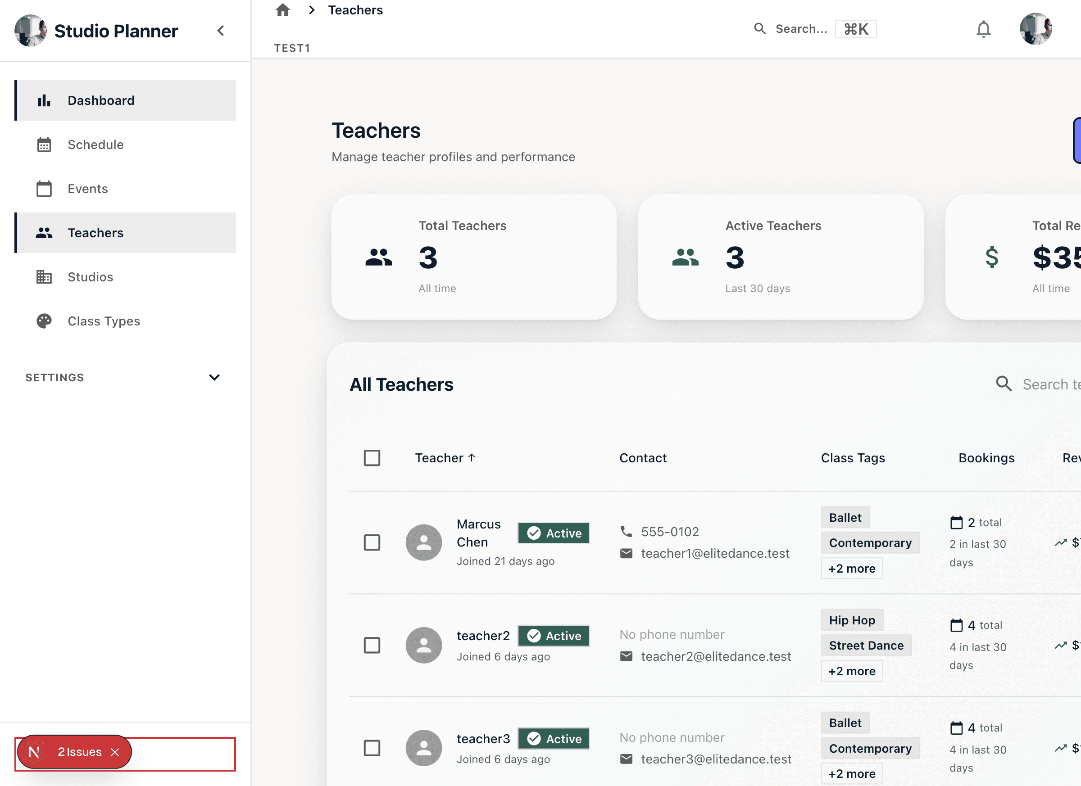Collapse the sidebar with the chevron
This screenshot has height=786, width=1081.
point(221,30)
